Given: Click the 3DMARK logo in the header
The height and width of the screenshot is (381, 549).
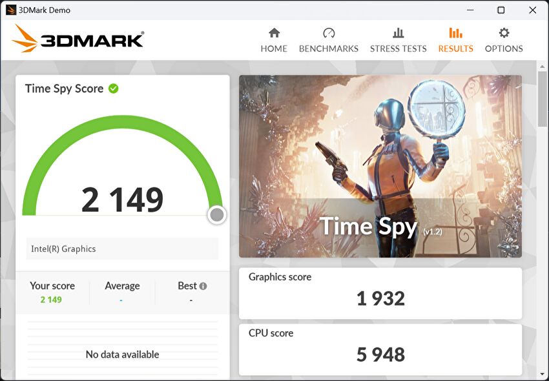Looking at the screenshot, I should pos(78,39).
